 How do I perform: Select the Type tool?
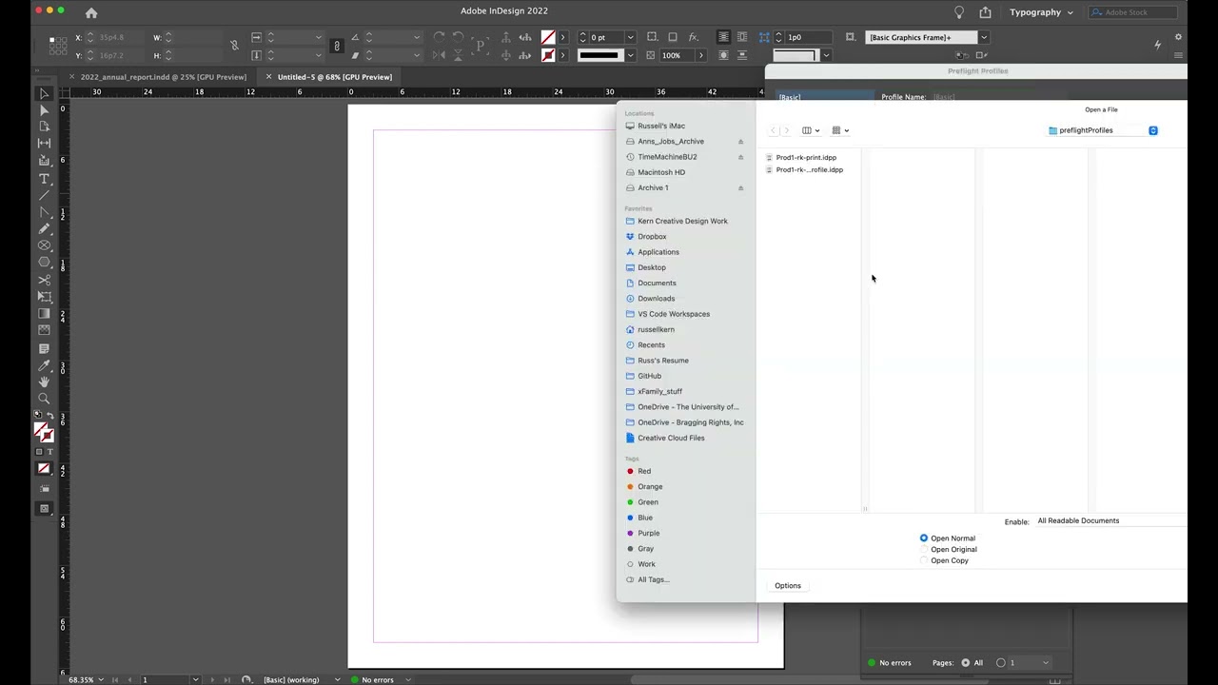coord(44,179)
